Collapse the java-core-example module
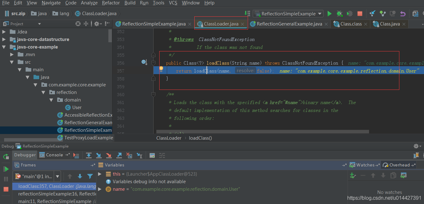424x204 pixels. tap(4, 47)
